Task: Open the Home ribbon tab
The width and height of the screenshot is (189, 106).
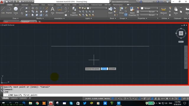Action: pos(10,5)
